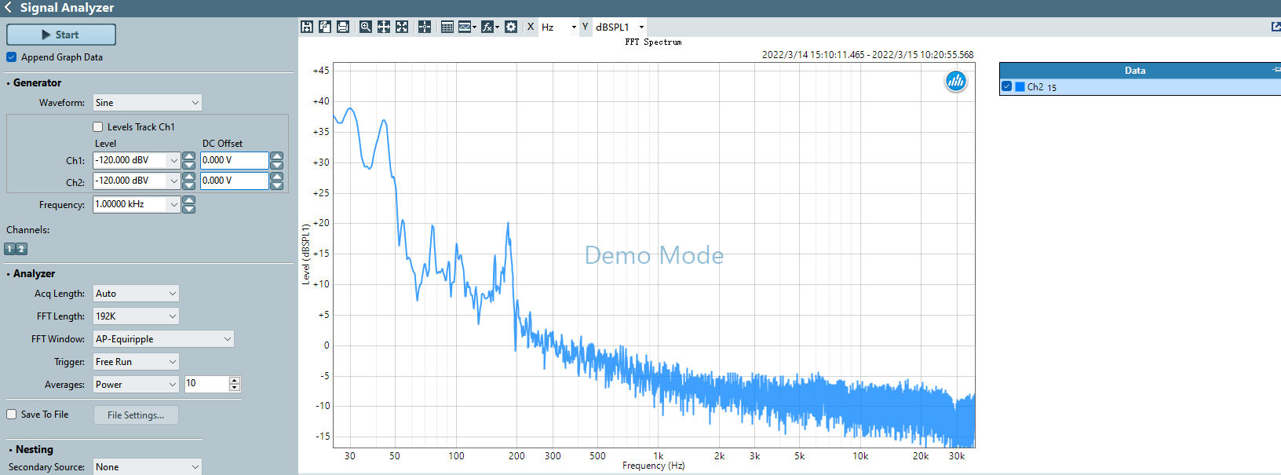Viewport: 1281px width, 475px height.
Task: Expand the FFT Window AP-Equiripple dropdown
Action: tap(163, 339)
